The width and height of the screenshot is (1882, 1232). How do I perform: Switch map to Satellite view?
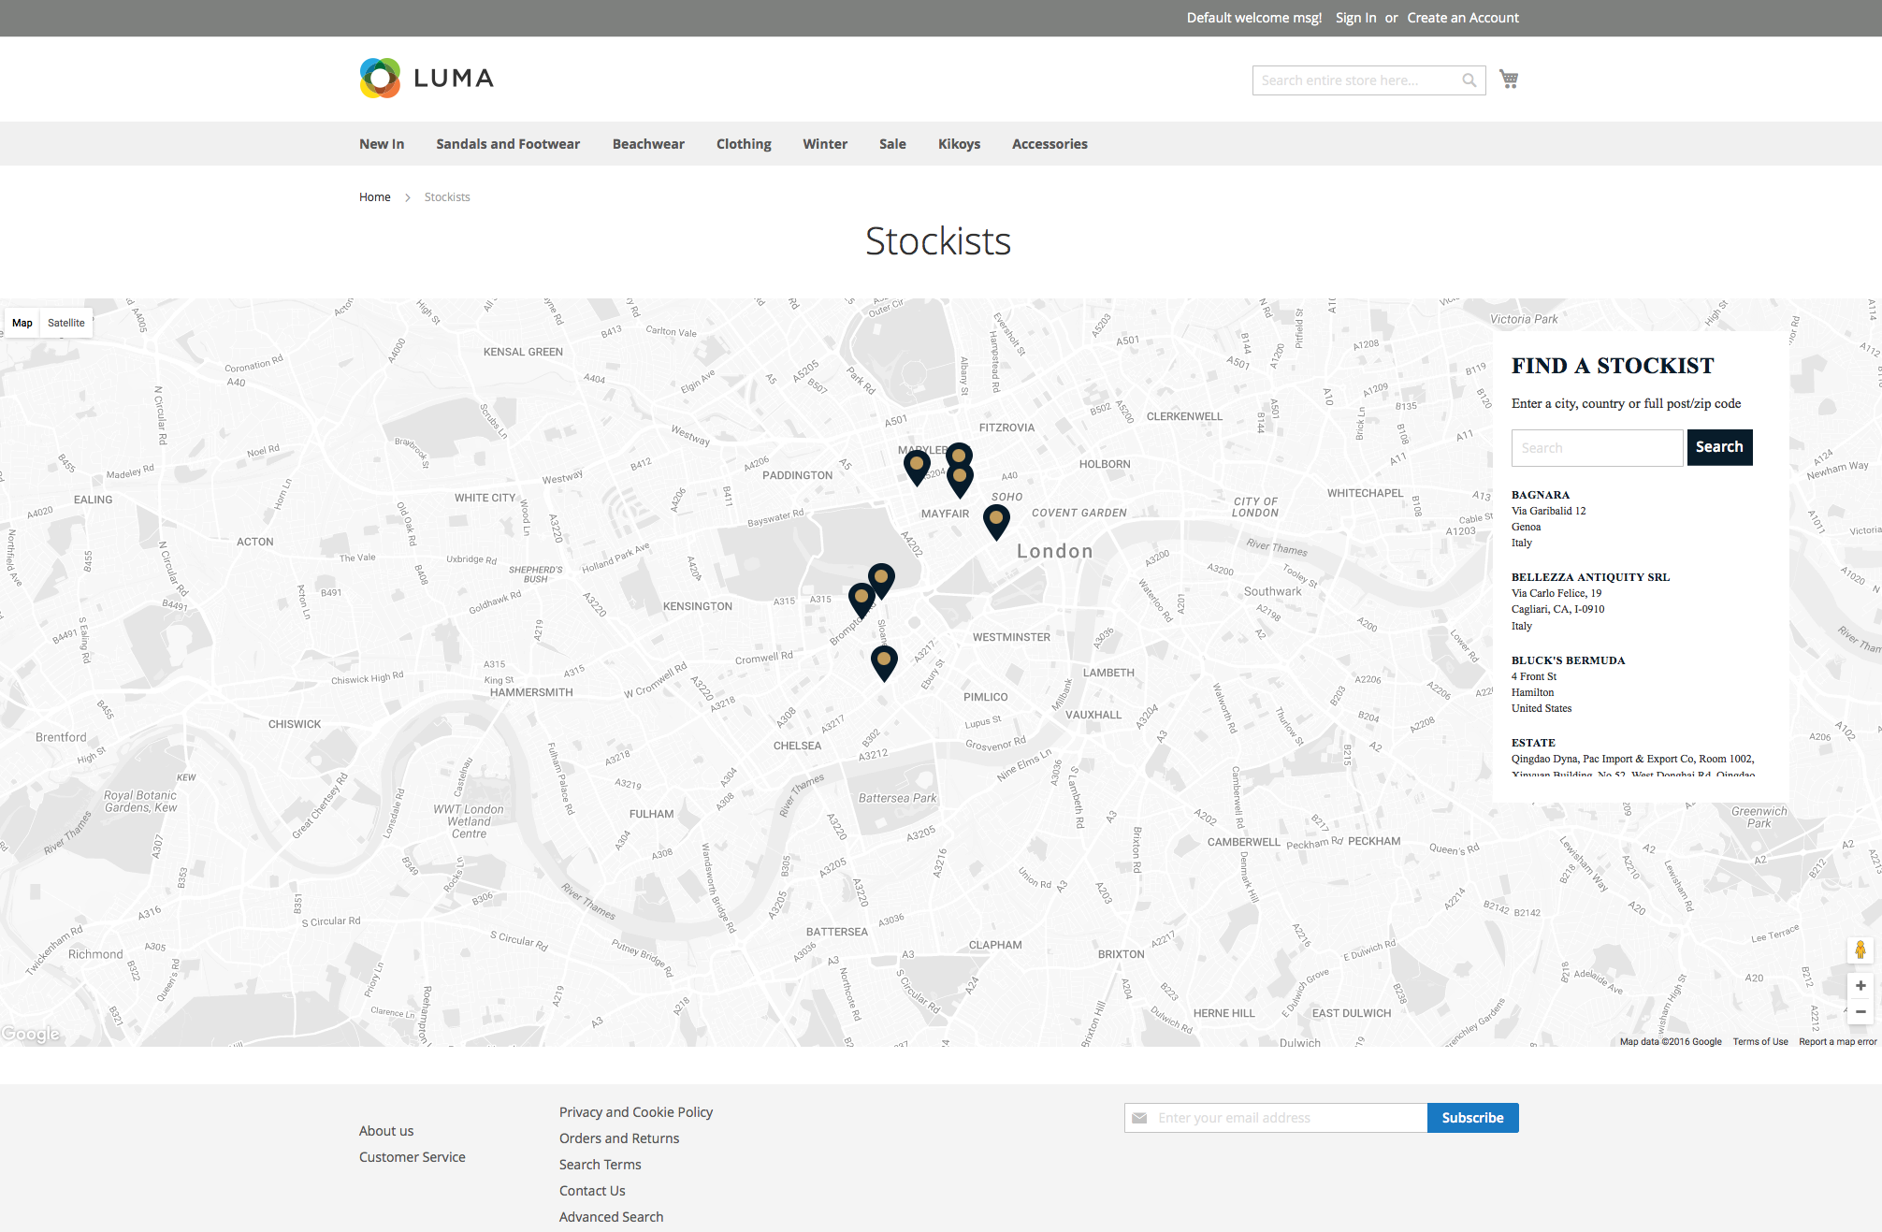(65, 323)
